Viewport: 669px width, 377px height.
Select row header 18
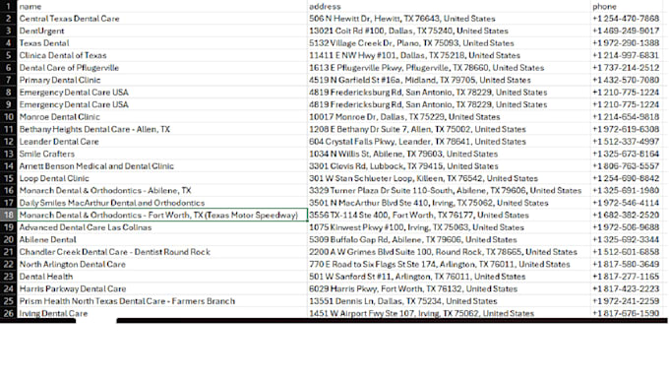(x=8, y=215)
